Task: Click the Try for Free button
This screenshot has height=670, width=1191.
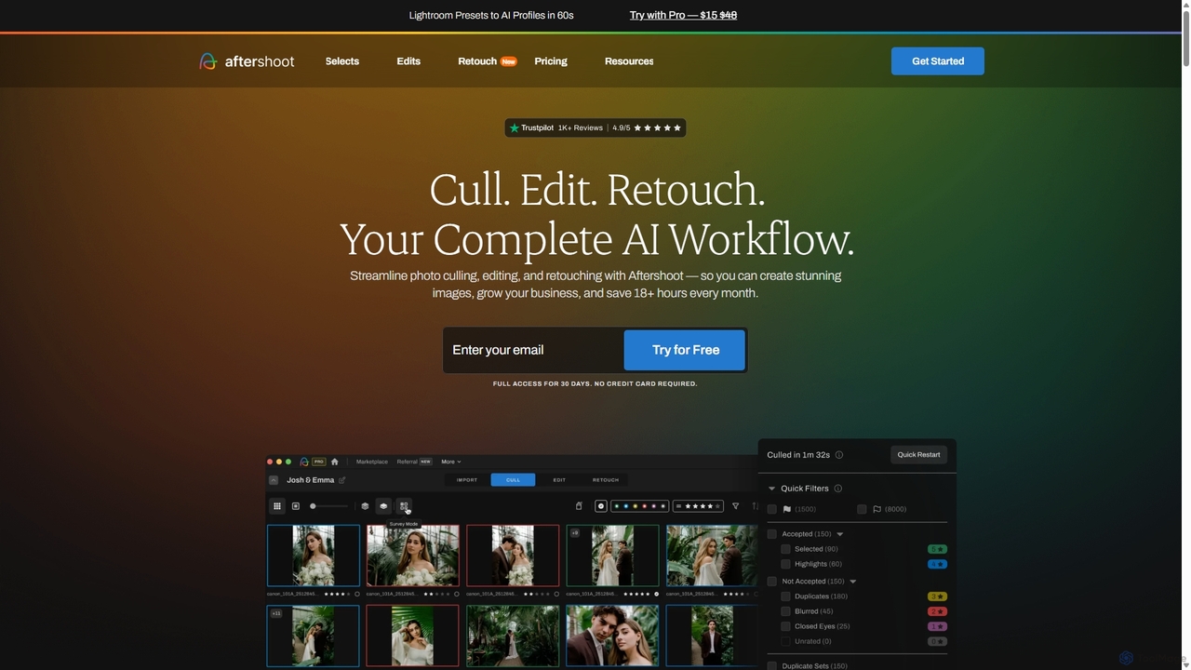Action: [x=685, y=350]
